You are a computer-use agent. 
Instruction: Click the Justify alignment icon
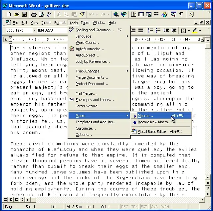pyautogui.click(x=141, y=30)
